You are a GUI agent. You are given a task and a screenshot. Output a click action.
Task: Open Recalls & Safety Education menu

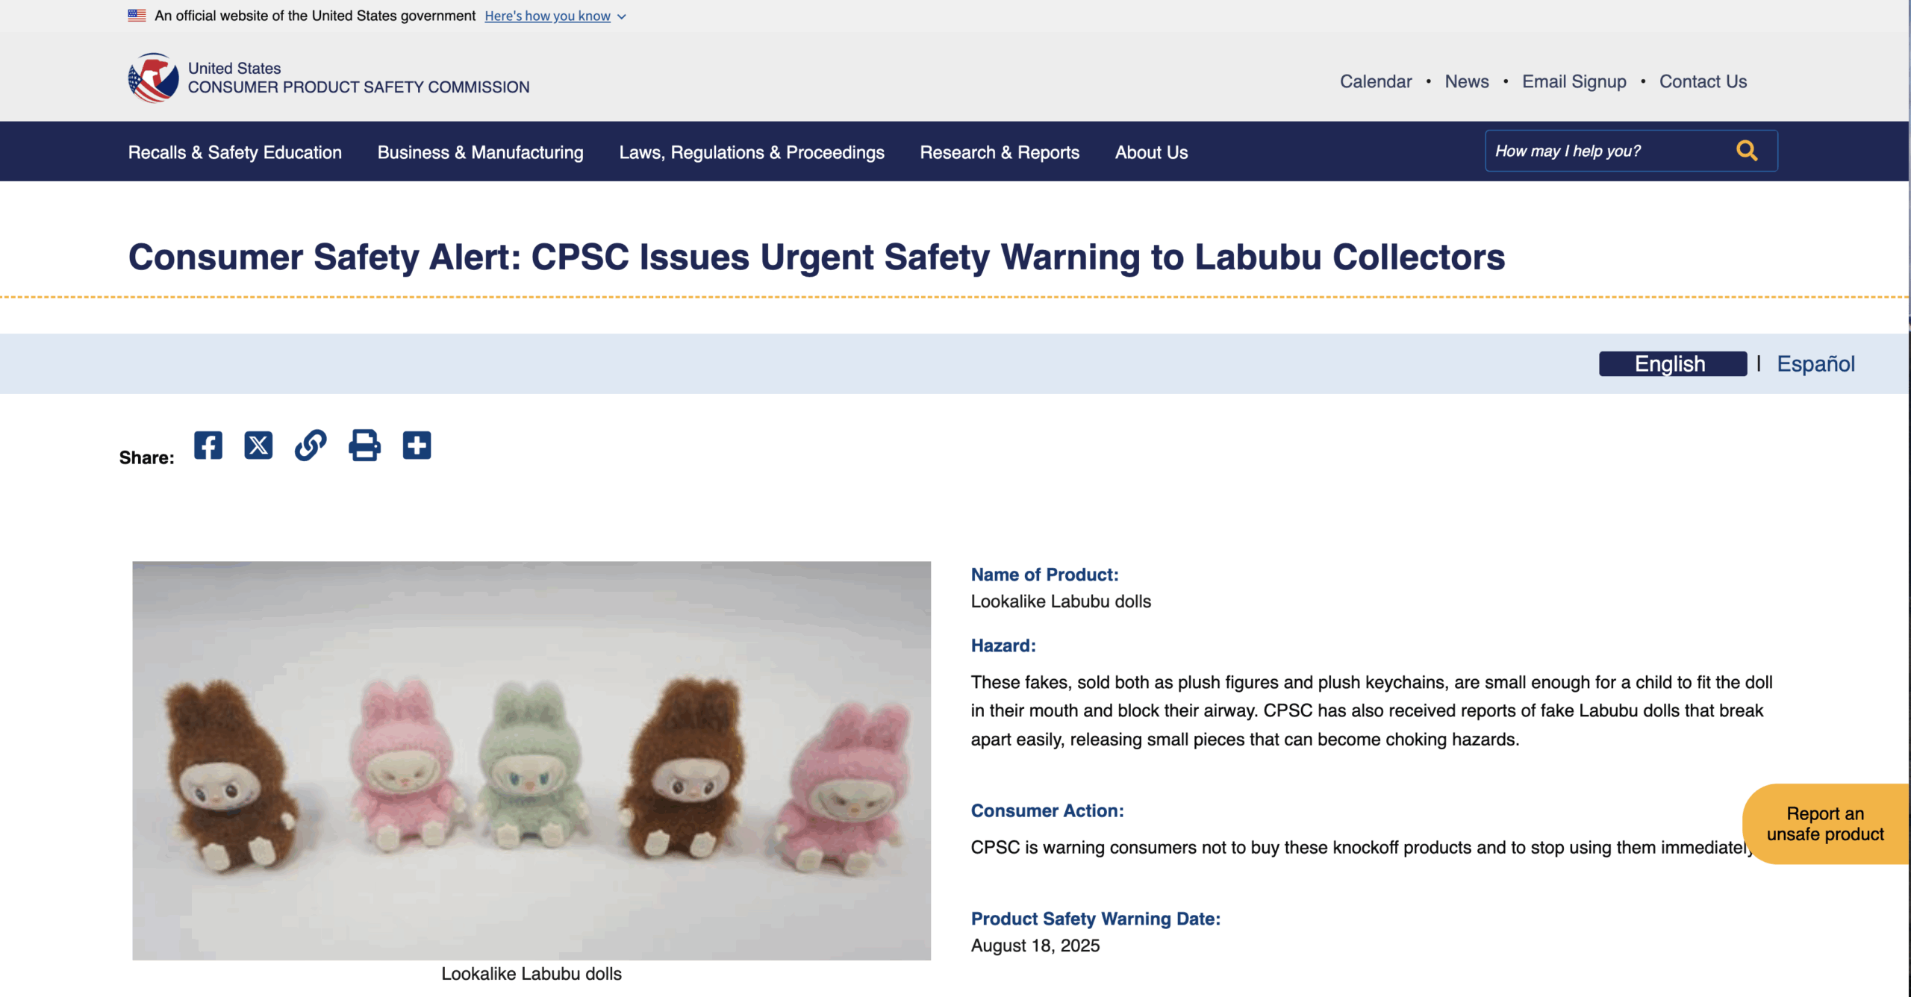click(x=235, y=152)
